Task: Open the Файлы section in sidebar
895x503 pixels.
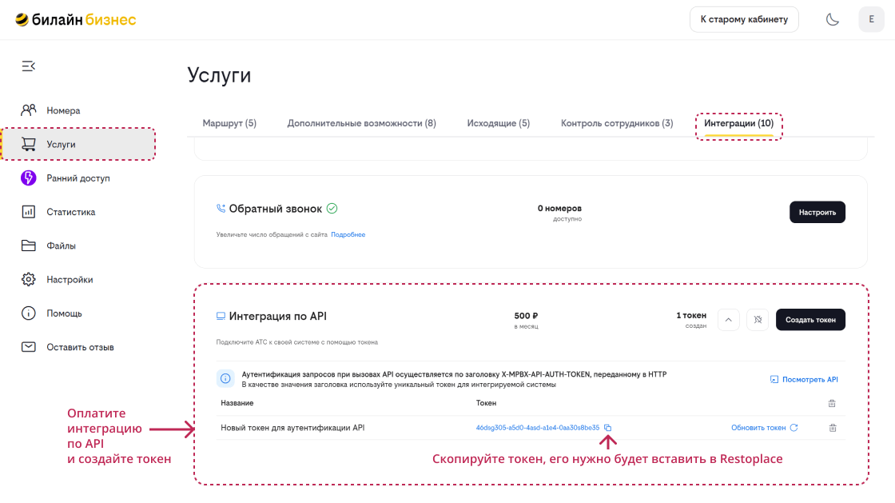Action: coord(61,246)
